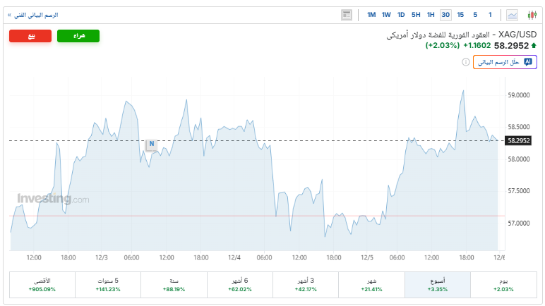Click the N news marker on chart

[150, 145]
